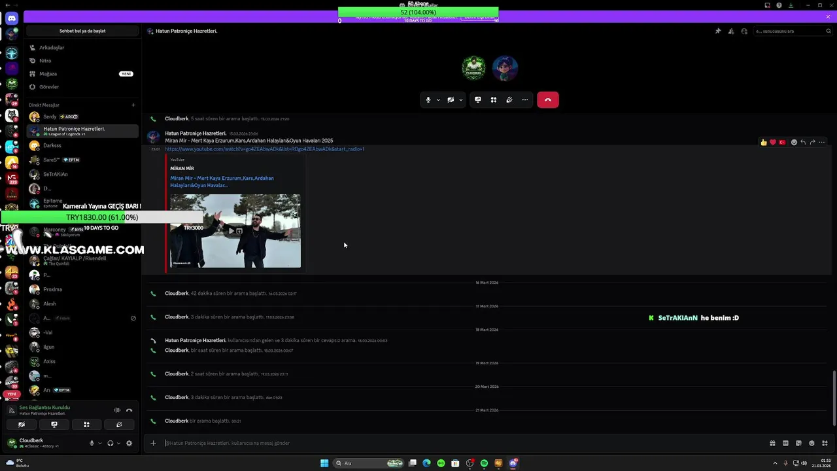Screen dimensions: 837x471
Task: Mute microphone in user panel
Action: (92, 443)
